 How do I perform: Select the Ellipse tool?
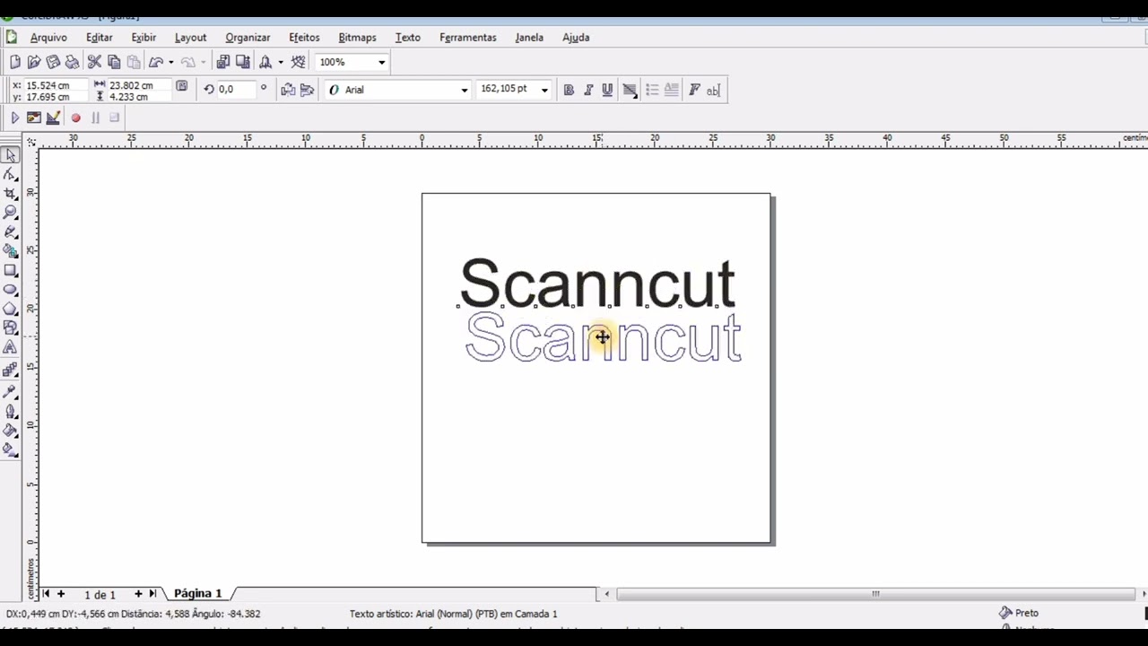[x=11, y=290]
